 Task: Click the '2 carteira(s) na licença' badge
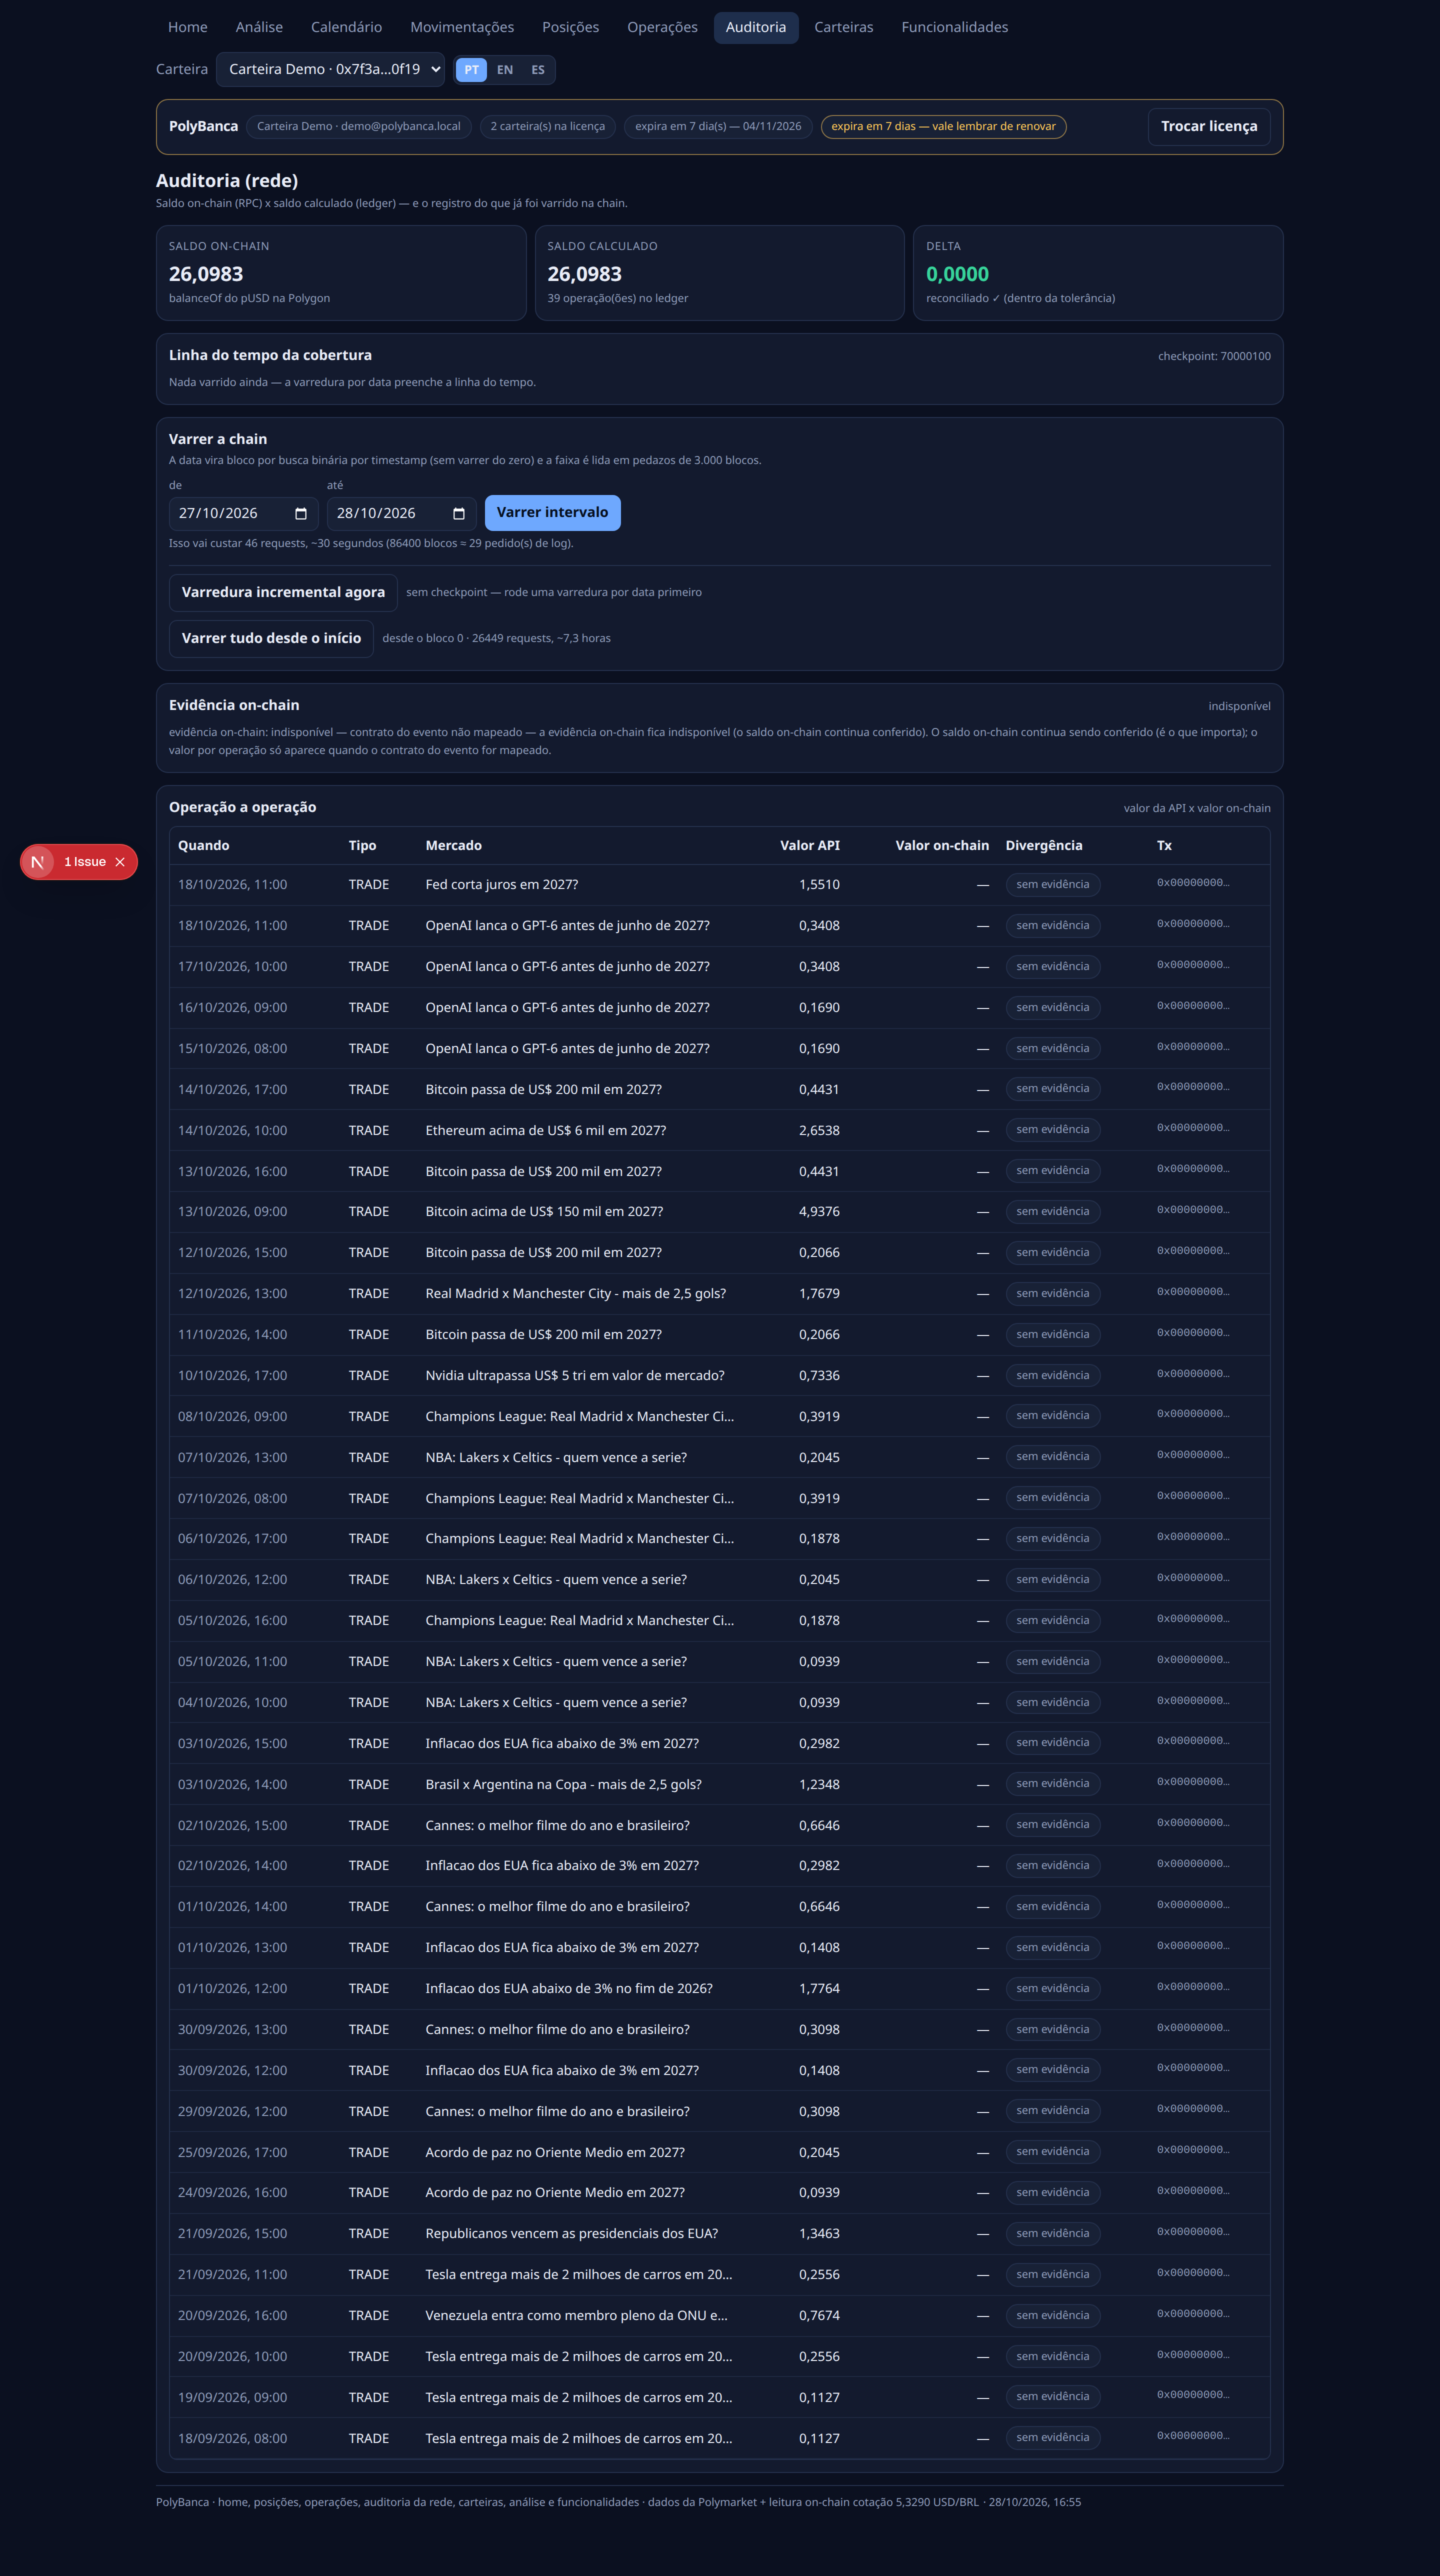coord(547,126)
